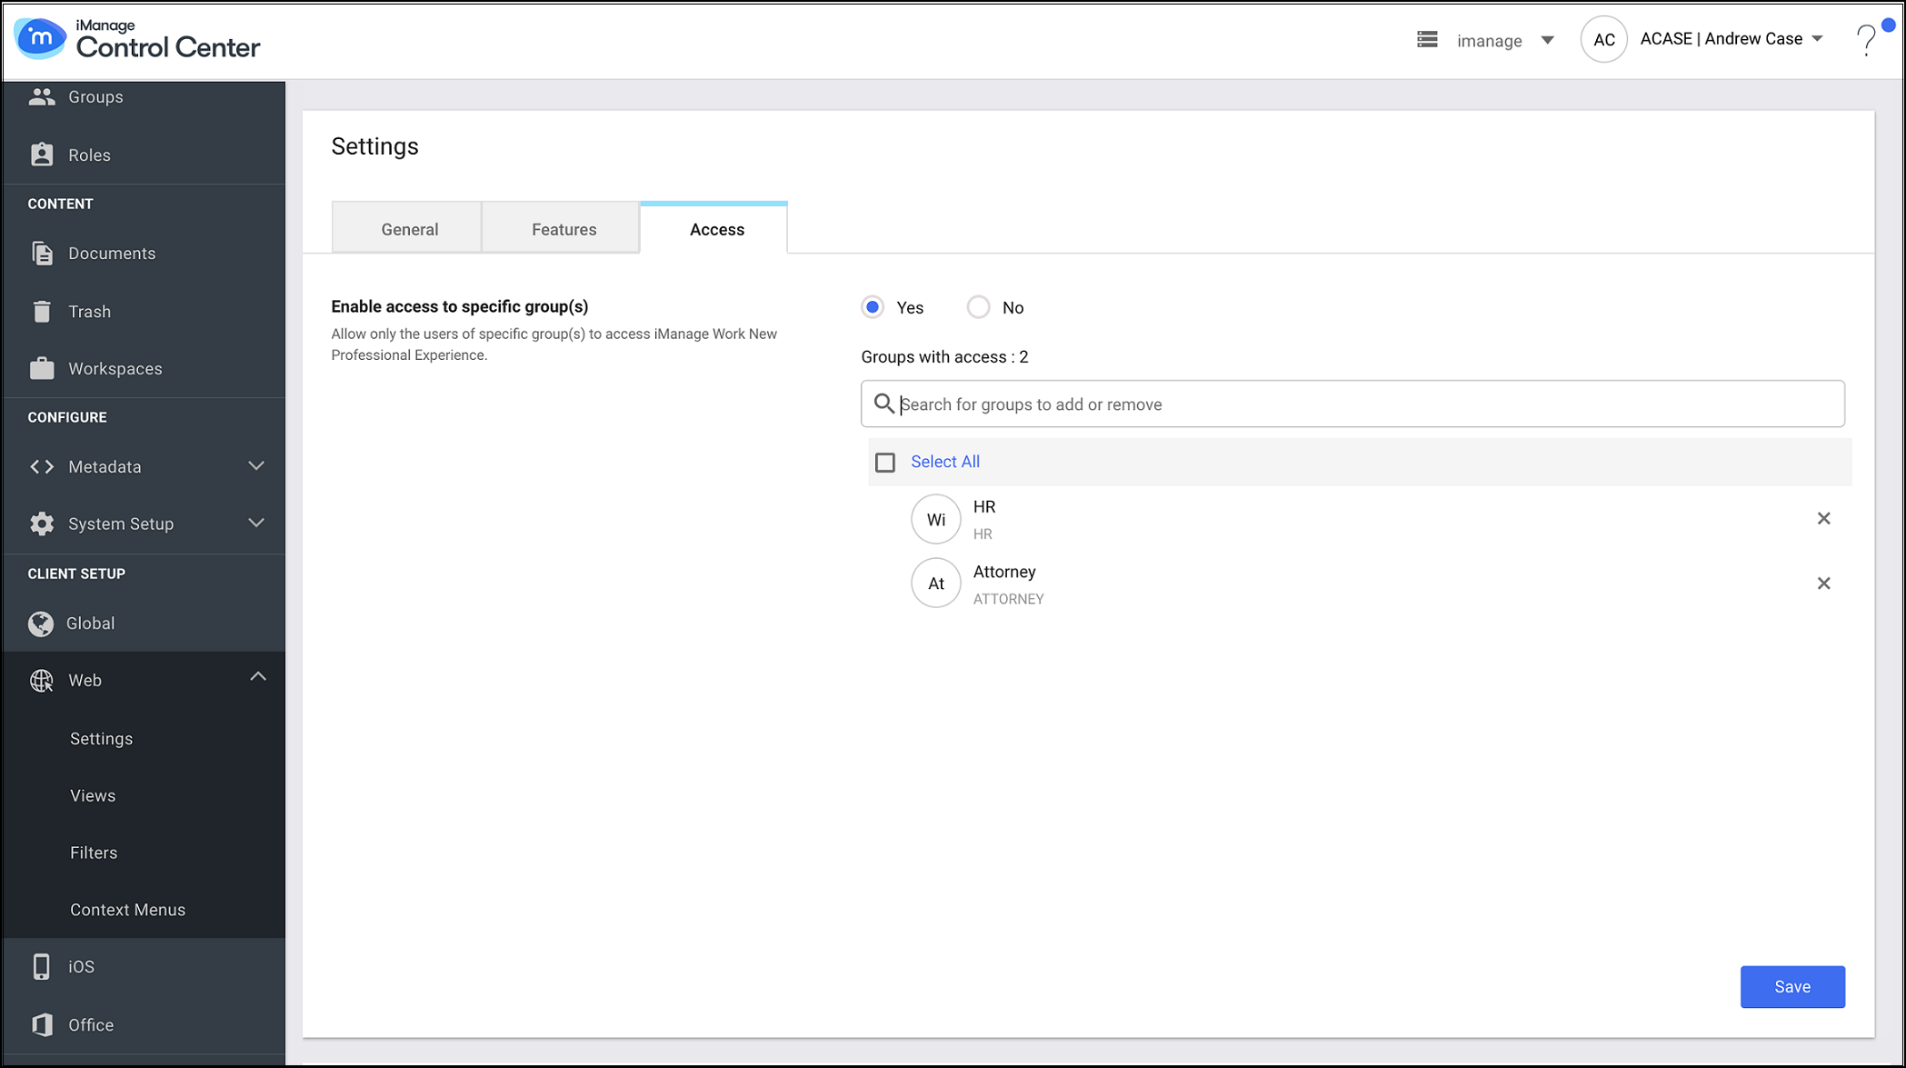Expand the System Setup chevron
The image size is (1906, 1068).
pos(256,524)
